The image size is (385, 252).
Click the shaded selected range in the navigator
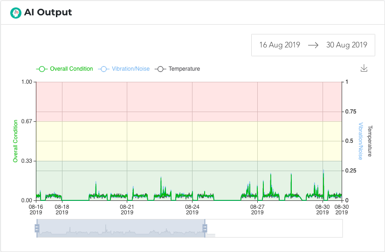(121, 228)
